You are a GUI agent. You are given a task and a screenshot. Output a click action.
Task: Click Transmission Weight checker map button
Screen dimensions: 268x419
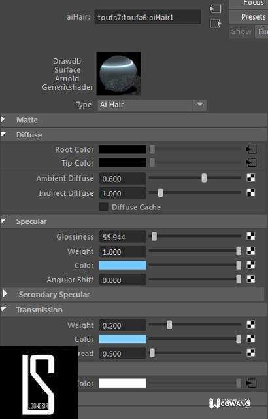coord(251,325)
